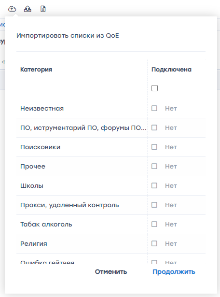This screenshot has height=297, width=220.
Task: Click the cloud upload import icon
Action: (x=12, y=9)
